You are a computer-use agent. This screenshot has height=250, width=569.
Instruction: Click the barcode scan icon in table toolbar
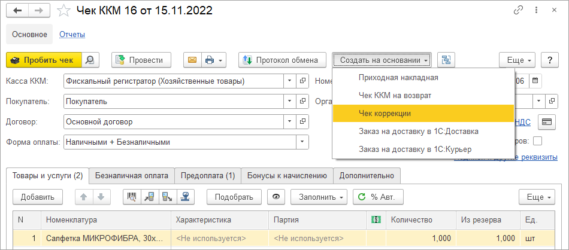131,197
